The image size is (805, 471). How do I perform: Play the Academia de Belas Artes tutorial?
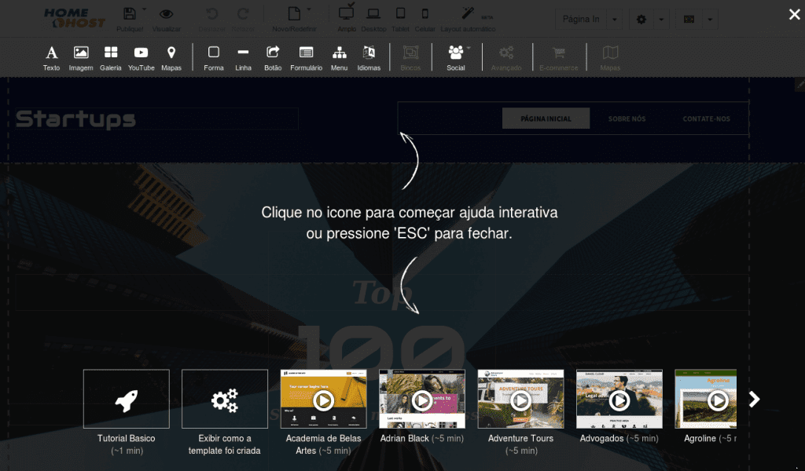(323, 399)
